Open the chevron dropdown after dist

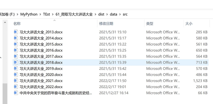[x=107, y=14]
